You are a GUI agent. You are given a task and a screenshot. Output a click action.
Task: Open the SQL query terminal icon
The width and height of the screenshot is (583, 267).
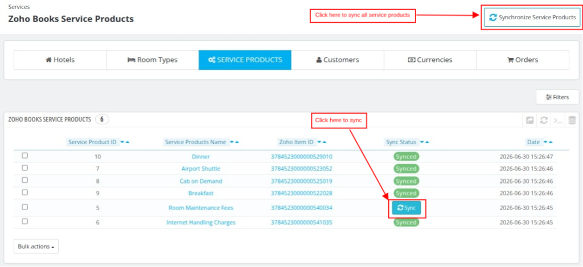tap(557, 120)
